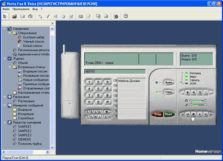Collapse the Справочник tree node
223x161 pixels.
pos(5,29)
